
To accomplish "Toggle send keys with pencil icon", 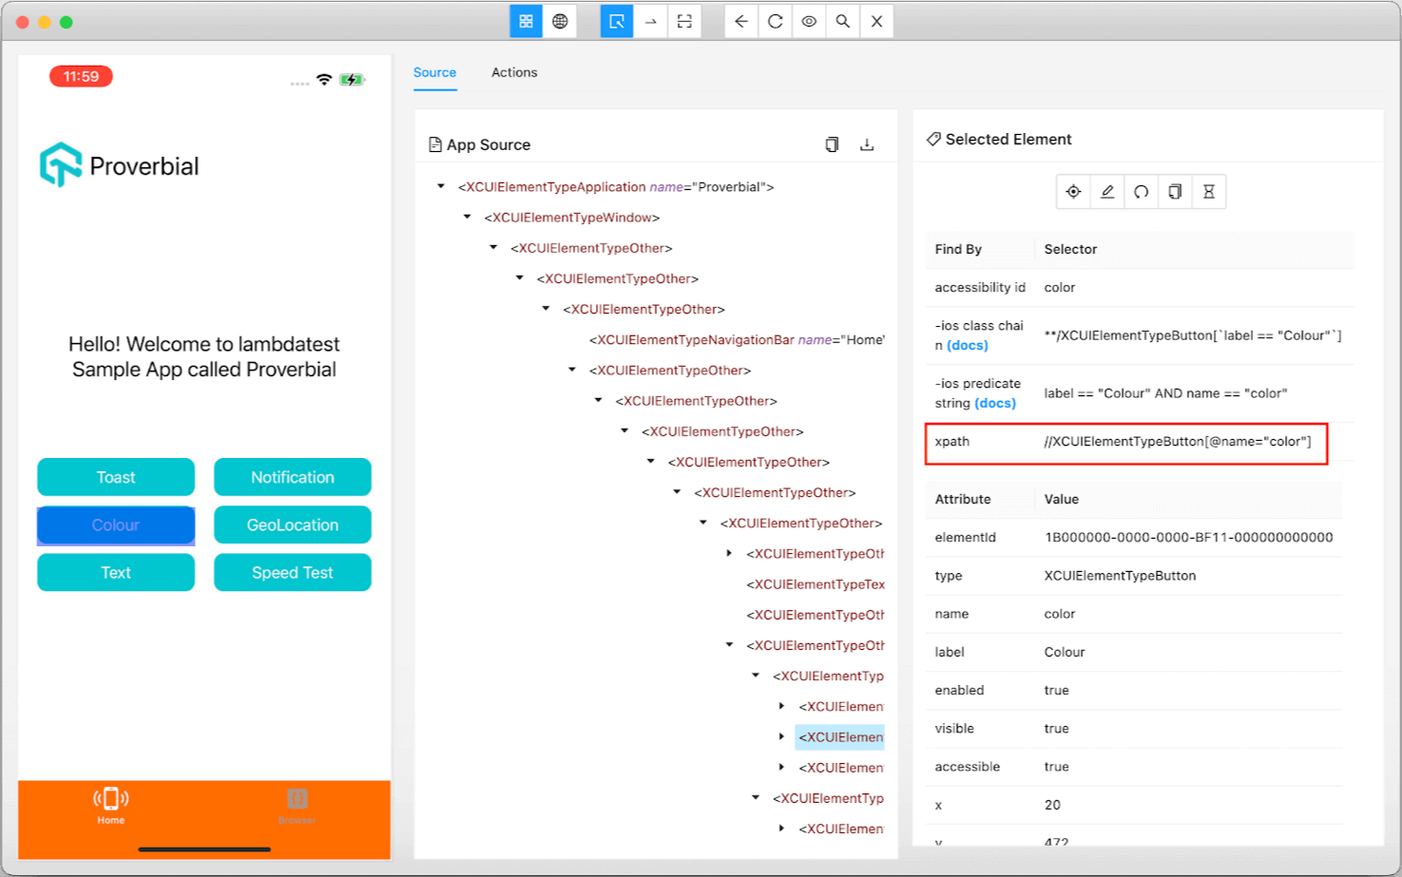I will (x=1106, y=191).
